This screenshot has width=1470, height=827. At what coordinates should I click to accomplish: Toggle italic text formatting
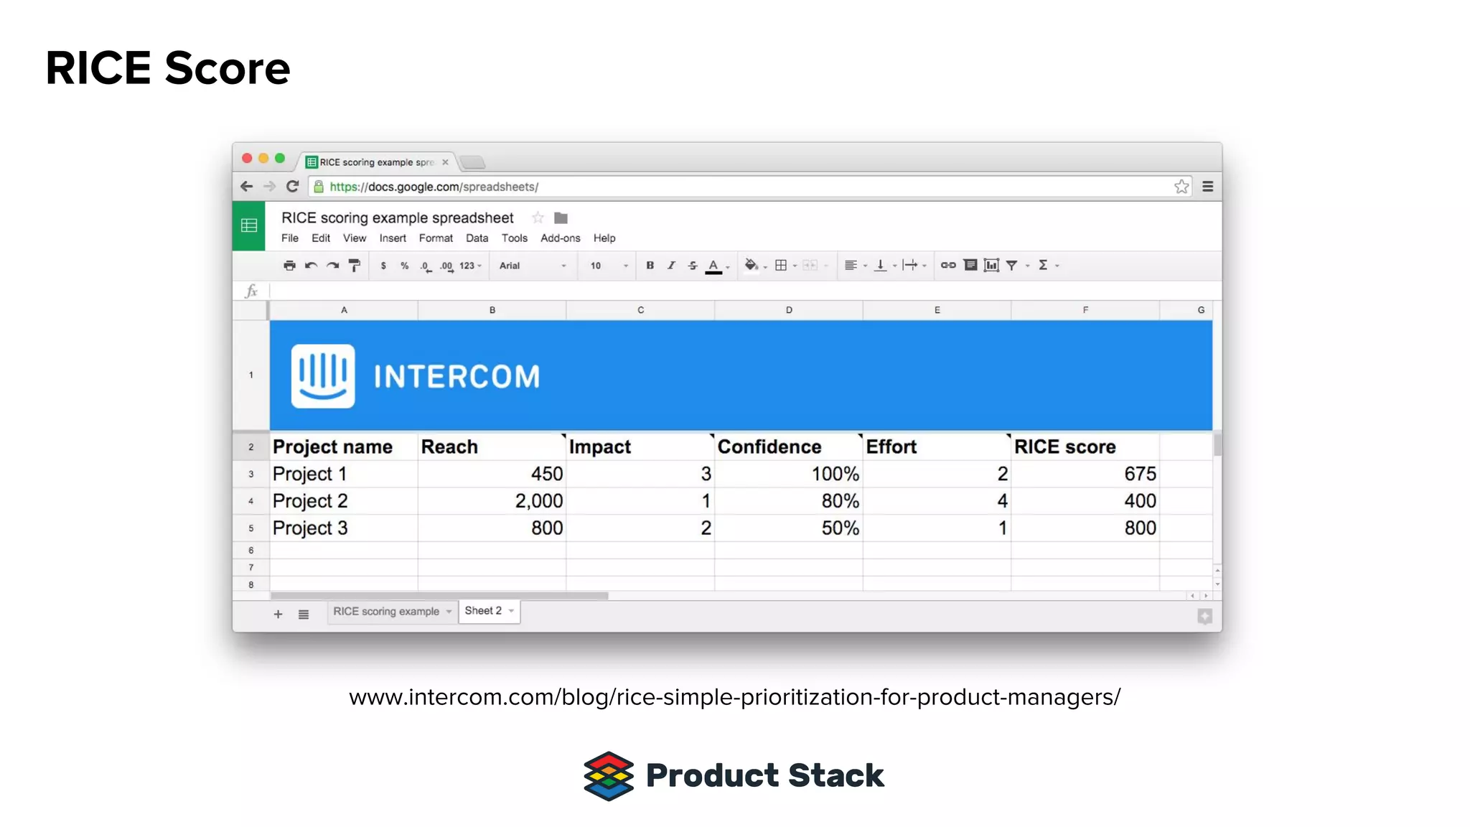coord(671,266)
